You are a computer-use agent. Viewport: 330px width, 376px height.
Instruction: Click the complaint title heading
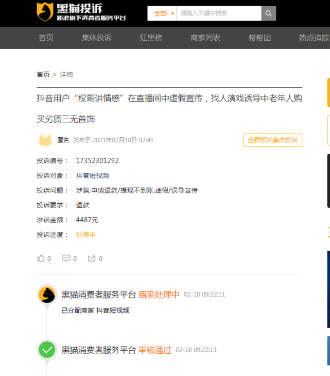pyautogui.click(x=169, y=109)
